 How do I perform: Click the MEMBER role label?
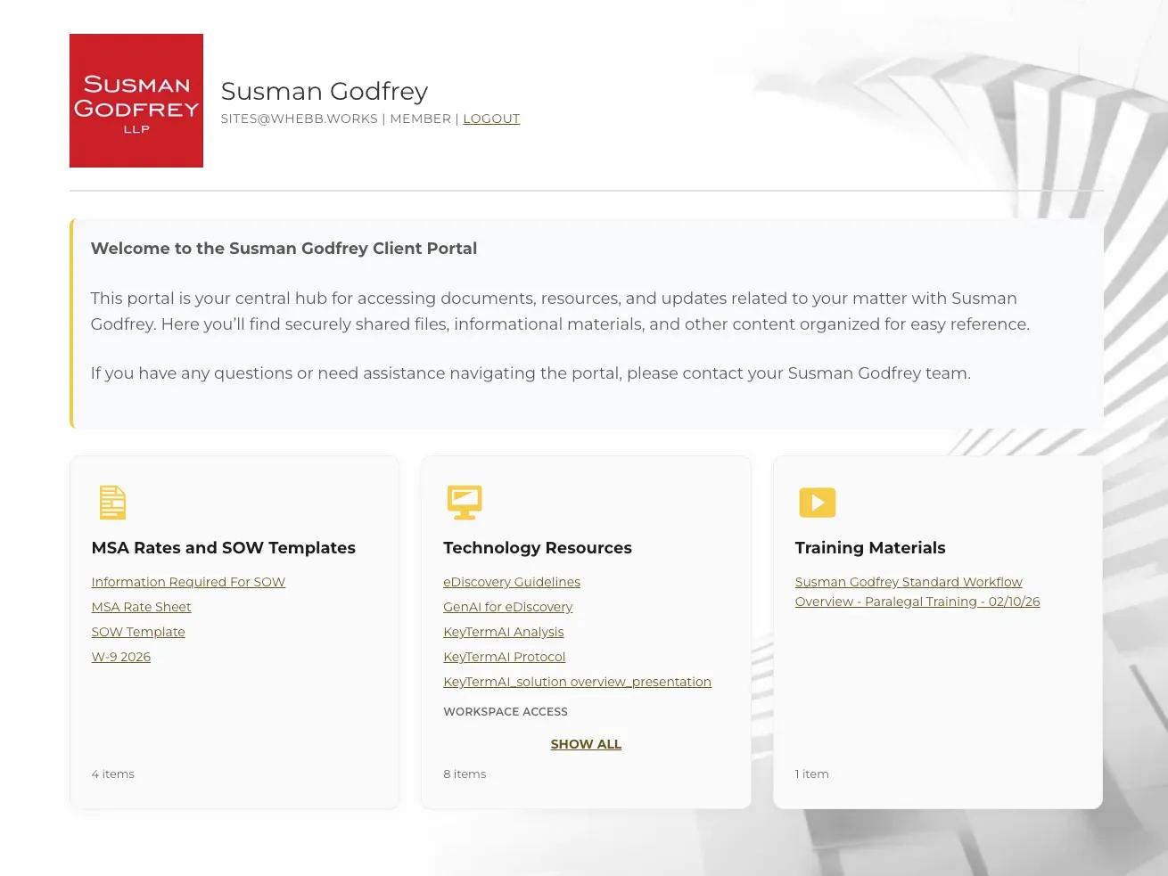(x=421, y=119)
